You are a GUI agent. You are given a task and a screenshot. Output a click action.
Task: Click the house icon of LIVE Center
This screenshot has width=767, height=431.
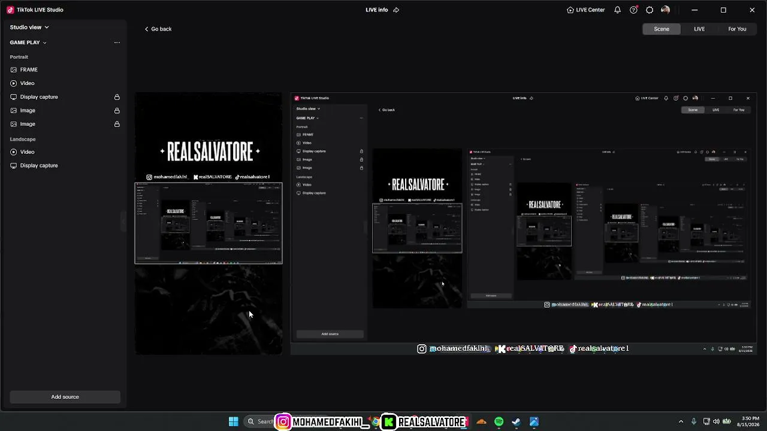[x=570, y=10]
